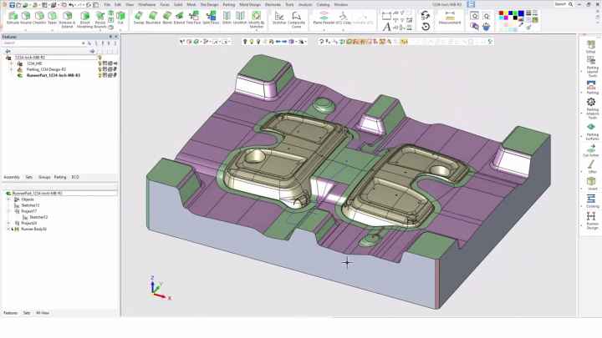Image resolution: width=602 pixels, height=338 pixels.
Task: Expand the Runner Body36 tree node
Action: [x=8, y=229]
